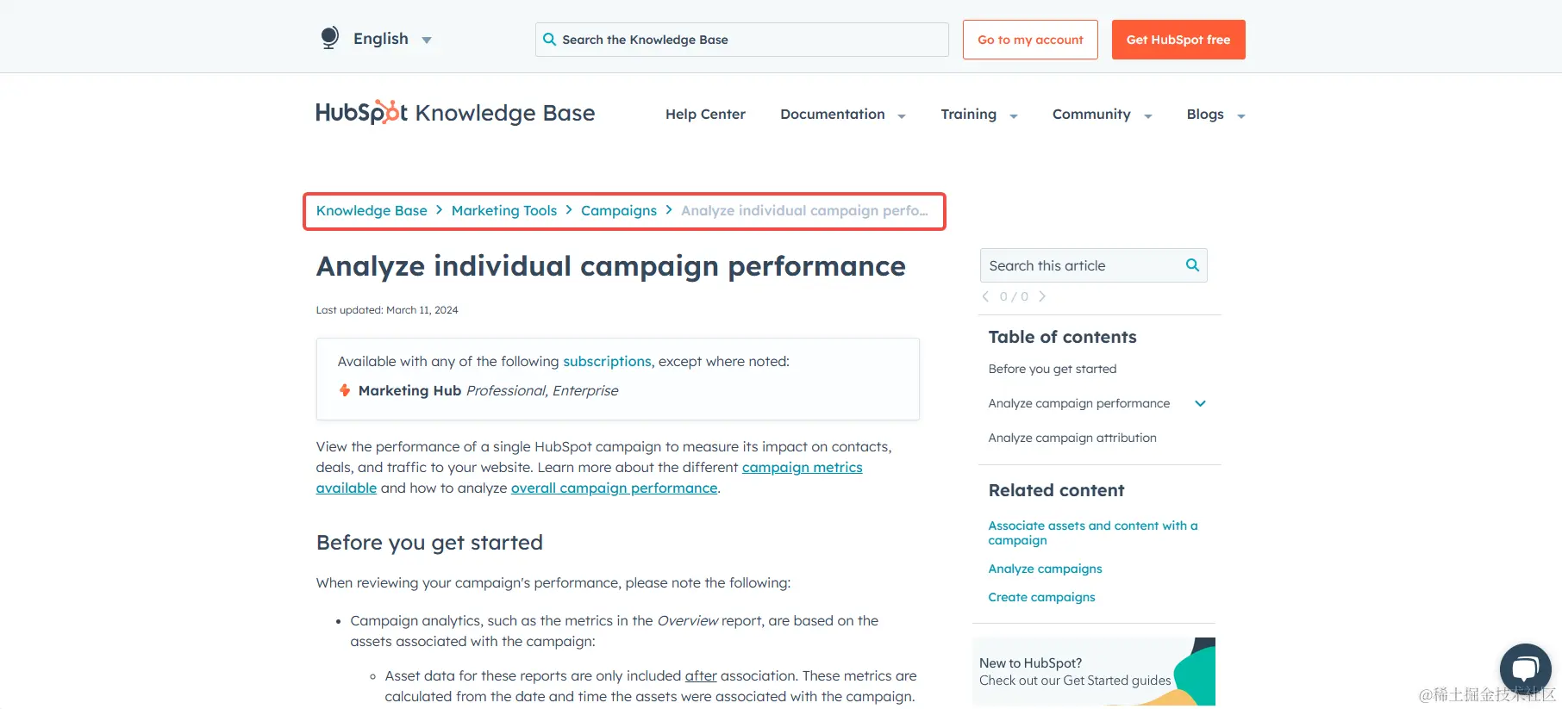Click the globe language icon
The height and width of the screenshot is (709, 1562).
[329, 38]
